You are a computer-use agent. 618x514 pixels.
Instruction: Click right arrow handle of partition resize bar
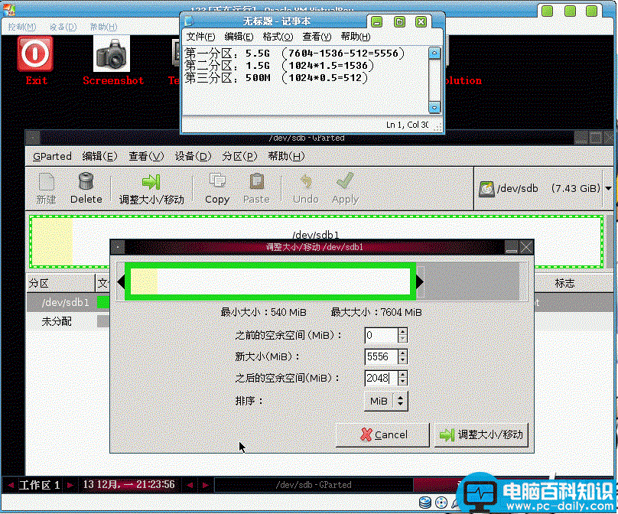[x=419, y=283]
